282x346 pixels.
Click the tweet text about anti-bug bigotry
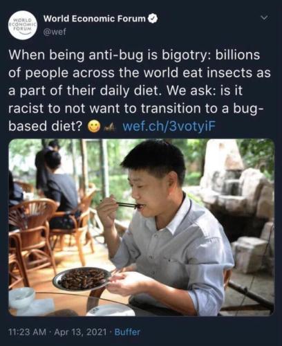pyautogui.click(x=140, y=91)
